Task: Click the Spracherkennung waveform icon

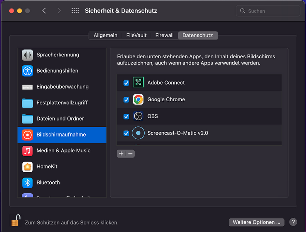Action: coord(27,55)
